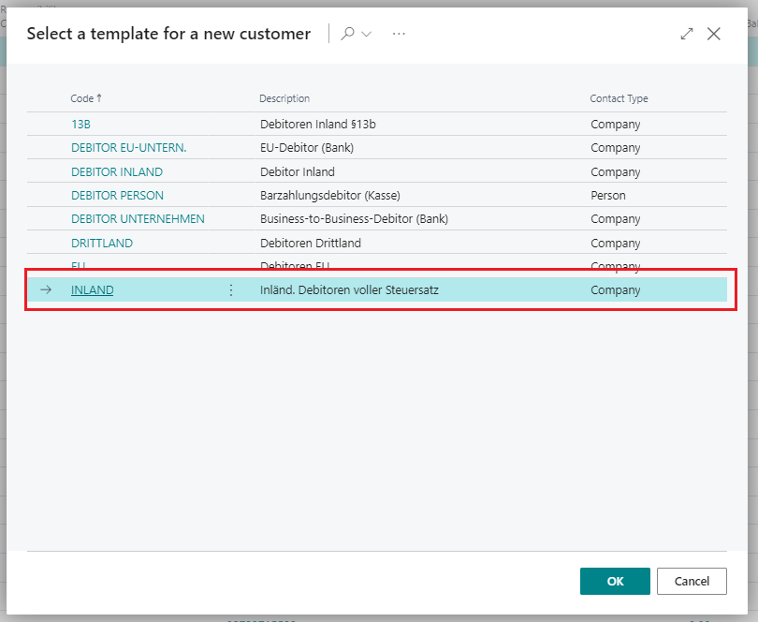Open the INLAND template link
Screen dimensions: 758x622
(93, 290)
